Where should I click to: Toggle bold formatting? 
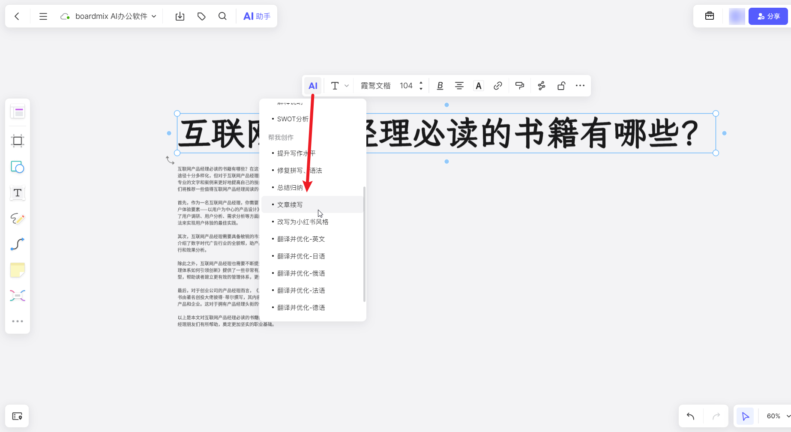tap(440, 86)
